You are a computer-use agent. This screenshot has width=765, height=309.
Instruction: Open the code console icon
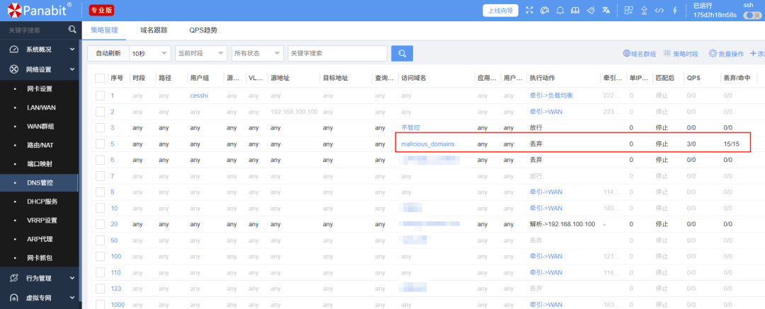point(659,10)
